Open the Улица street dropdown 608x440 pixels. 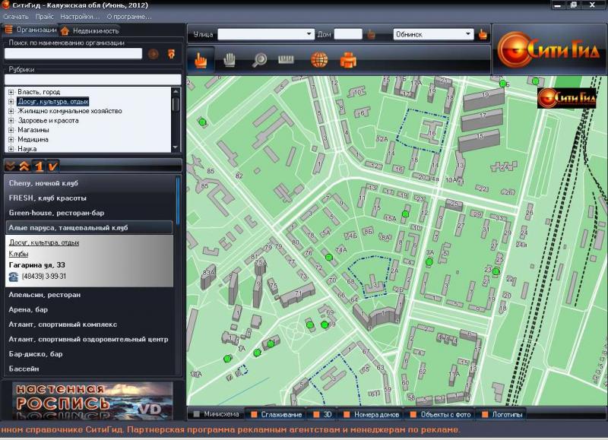[x=309, y=34]
